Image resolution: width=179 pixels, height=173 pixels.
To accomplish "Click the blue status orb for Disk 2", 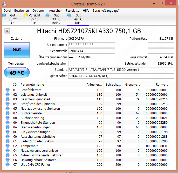I will coord(47,15).
